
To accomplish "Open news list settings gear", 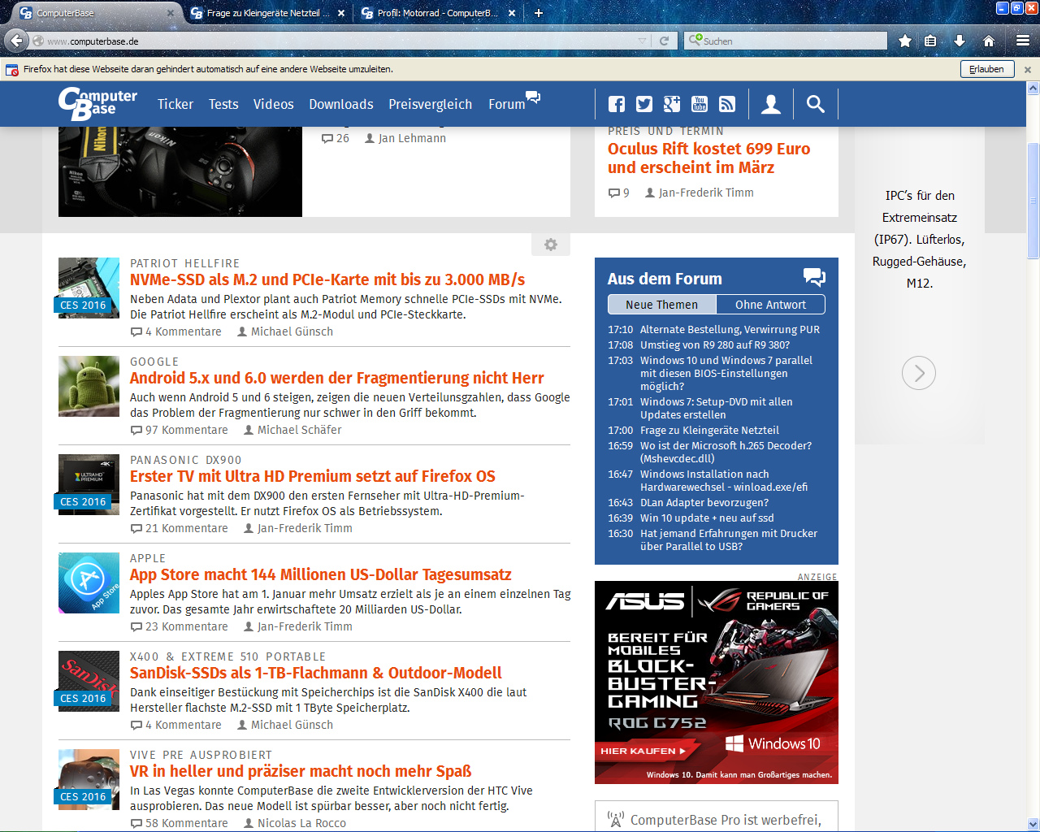I will pos(551,245).
